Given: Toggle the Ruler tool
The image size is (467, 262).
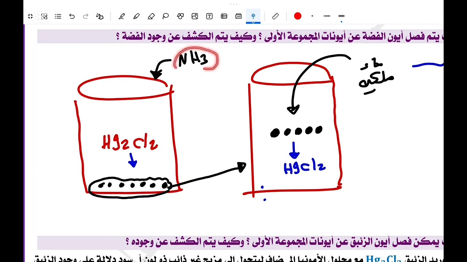Looking at the screenshot, I should click(275, 16).
